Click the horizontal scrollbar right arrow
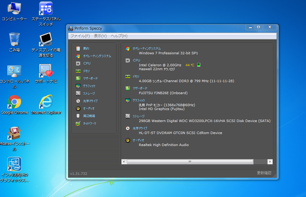Viewport: 306px width, 197px height. [270, 162]
